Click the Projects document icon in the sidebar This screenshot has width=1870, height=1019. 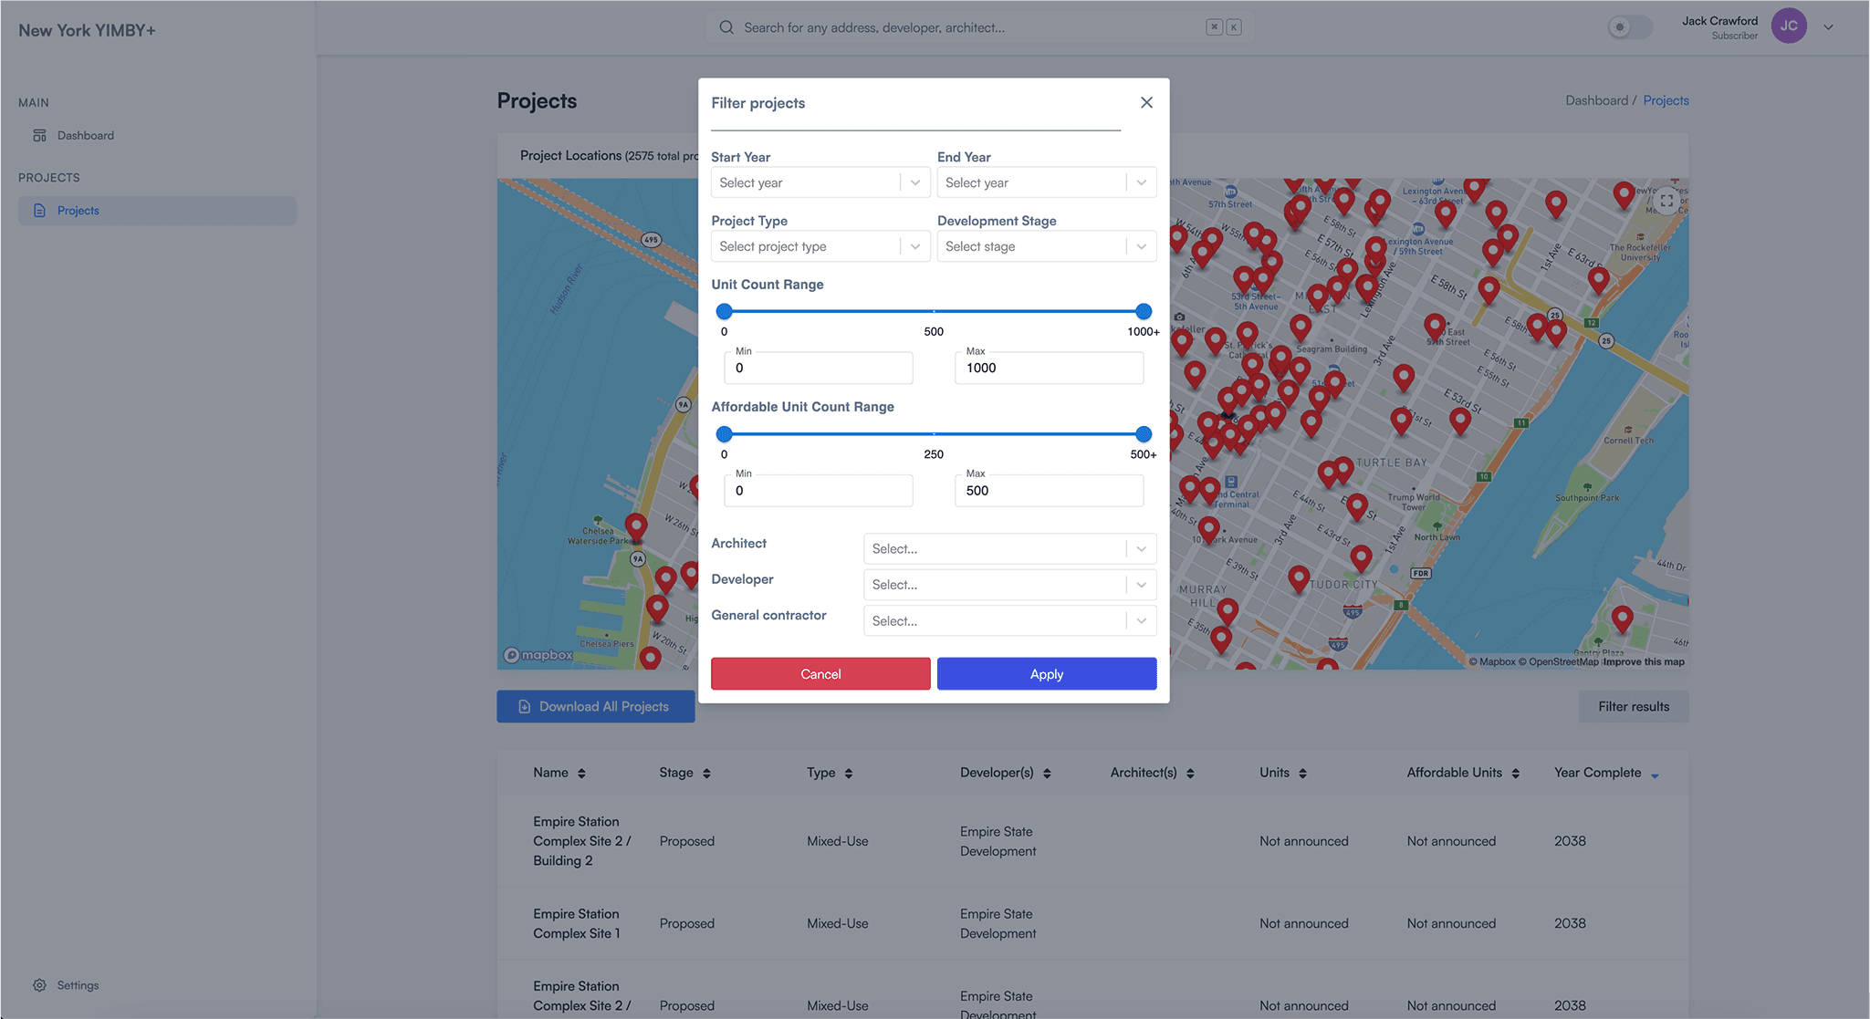pos(38,210)
